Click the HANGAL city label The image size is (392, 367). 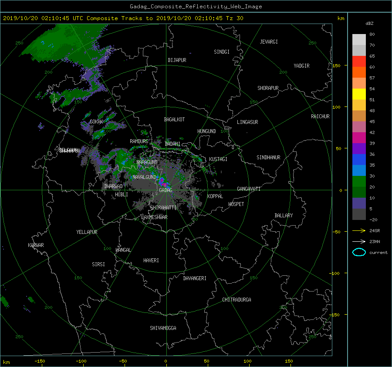123,250
